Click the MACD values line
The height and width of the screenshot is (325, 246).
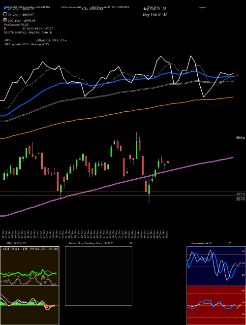28,32
